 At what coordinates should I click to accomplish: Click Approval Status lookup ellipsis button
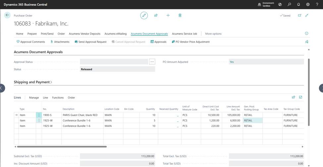[x=152, y=62]
